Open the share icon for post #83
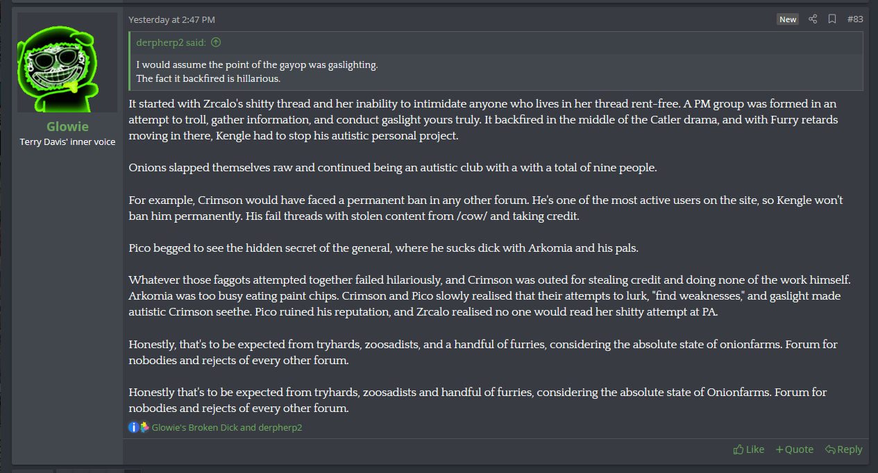The image size is (878, 473). coord(813,19)
